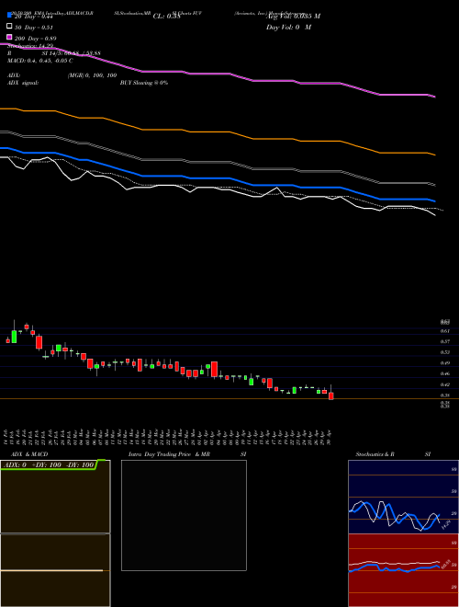Viewport: 459px width, 607px height.
Task: Click the 0.46 price axis label
Action: click(x=445, y=374)
